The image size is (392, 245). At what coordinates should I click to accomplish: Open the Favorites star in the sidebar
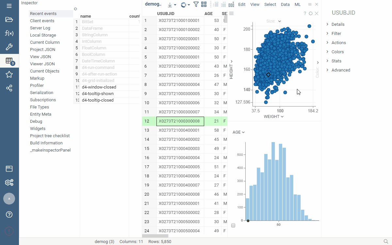pos(9,74)
